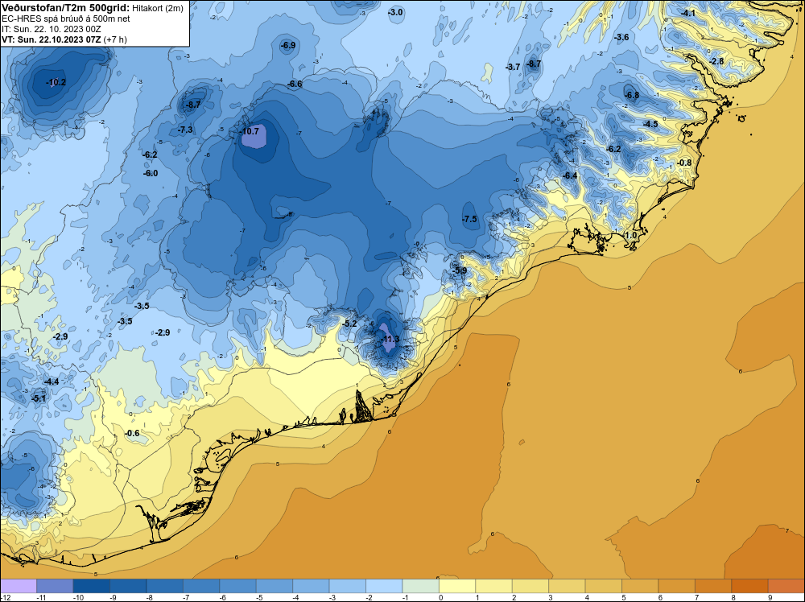Click the -5.2 temperature value

(349, 324)
